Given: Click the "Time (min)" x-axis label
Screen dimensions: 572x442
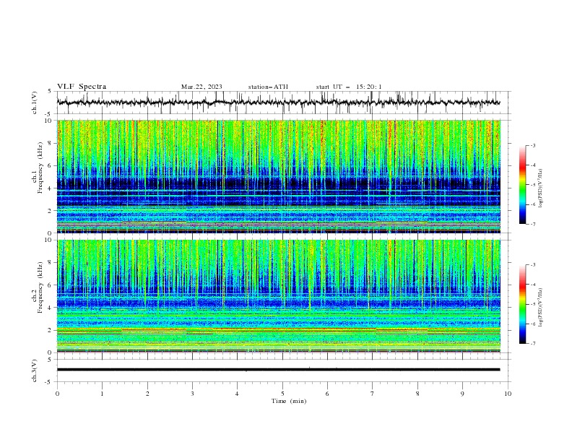Looking at the screenshot, I should click(x=289, y=401).
